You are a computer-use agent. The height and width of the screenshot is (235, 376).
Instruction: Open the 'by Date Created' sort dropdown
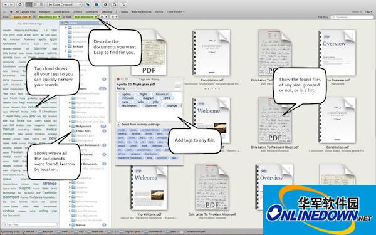click(65, 4)
